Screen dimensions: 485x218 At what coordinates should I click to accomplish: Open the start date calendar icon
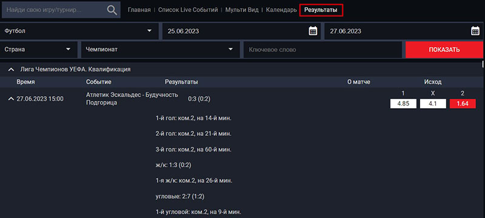[313, 31]
